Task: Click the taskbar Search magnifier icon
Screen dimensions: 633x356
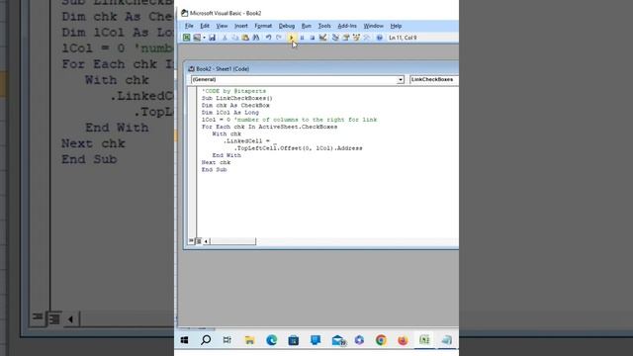Action: pyautogui.click(x=206, y=340)
